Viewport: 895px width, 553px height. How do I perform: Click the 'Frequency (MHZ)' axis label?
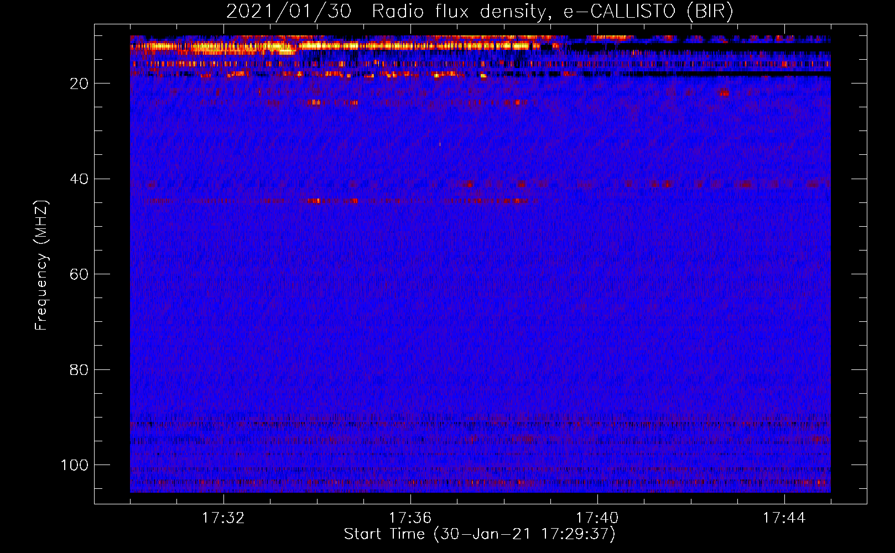point(41,265)
